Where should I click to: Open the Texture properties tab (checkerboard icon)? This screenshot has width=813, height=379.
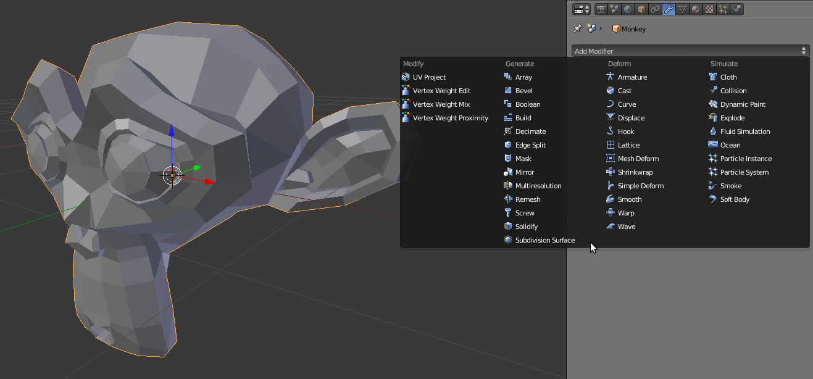[x=709, y=9]
